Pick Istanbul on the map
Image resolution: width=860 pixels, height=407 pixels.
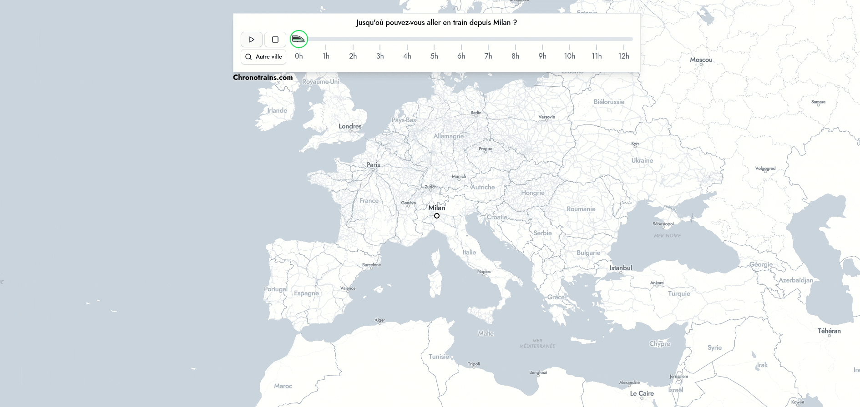coord(621,268)
